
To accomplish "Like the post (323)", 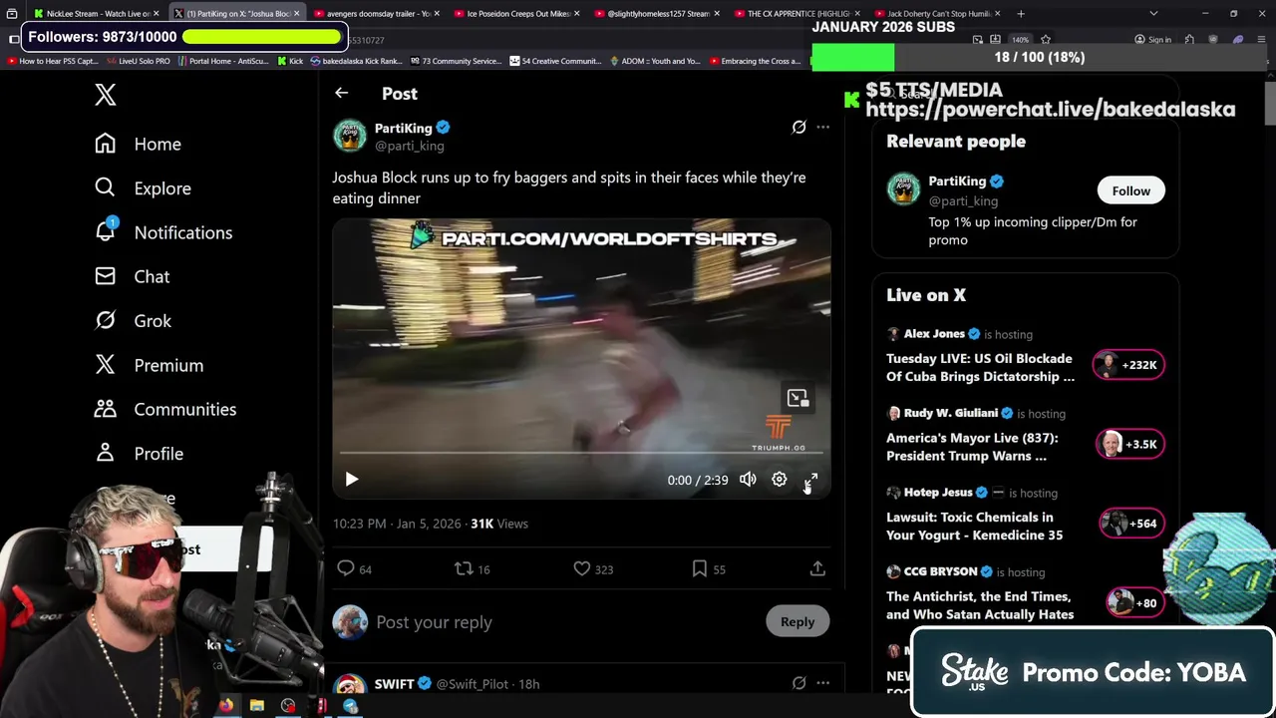I will [593, 568].
